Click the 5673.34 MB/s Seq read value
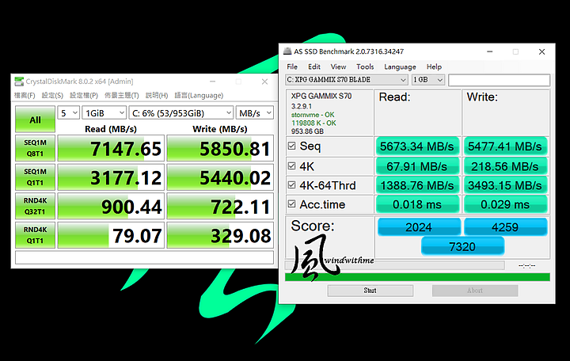The image size is (570, 361). 417,146
